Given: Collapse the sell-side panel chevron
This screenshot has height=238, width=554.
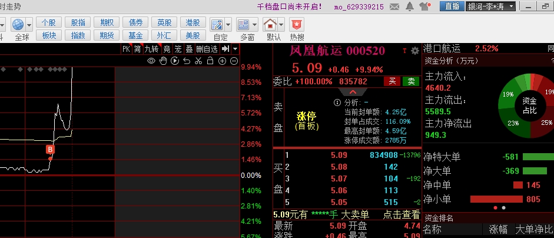Looking at the screenshot, I should (x=353, y=92).
